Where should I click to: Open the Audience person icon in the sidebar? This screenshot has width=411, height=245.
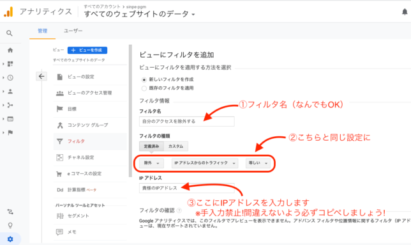pyautogui.click(x=10, y=91)
